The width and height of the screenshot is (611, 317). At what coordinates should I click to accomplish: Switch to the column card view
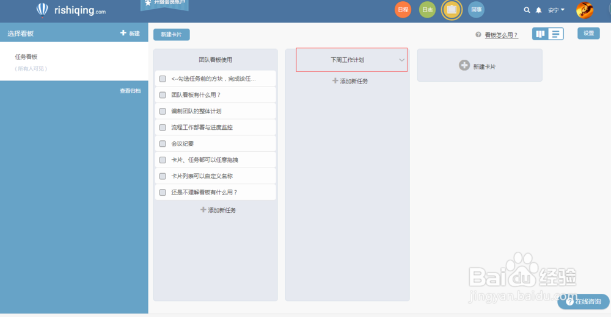[x=540, y=34]
